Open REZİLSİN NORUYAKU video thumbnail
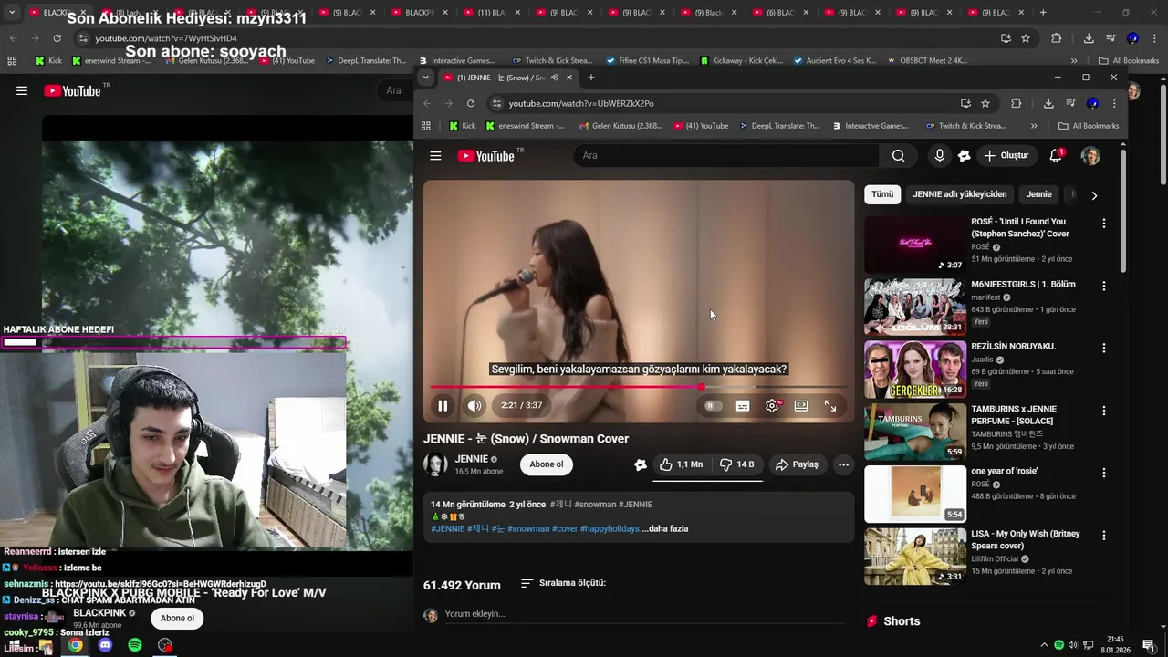This screenshot has width=1168, height=657. [915, 370]
